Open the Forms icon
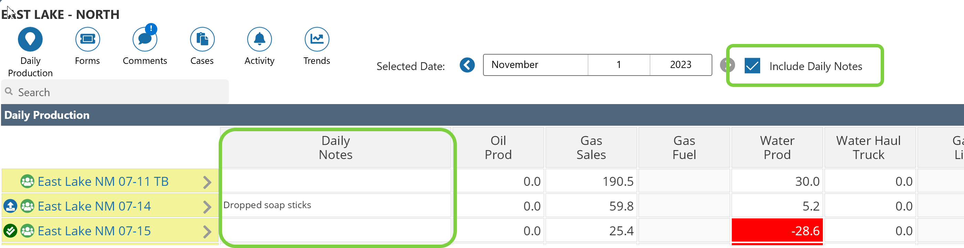Screen dimensions: 964x248 point(87,39)
